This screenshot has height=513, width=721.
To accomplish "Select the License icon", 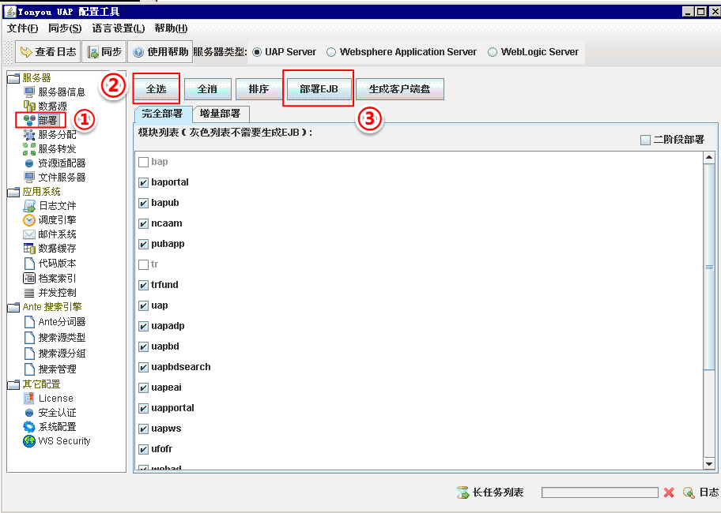I will pos(29,399).
